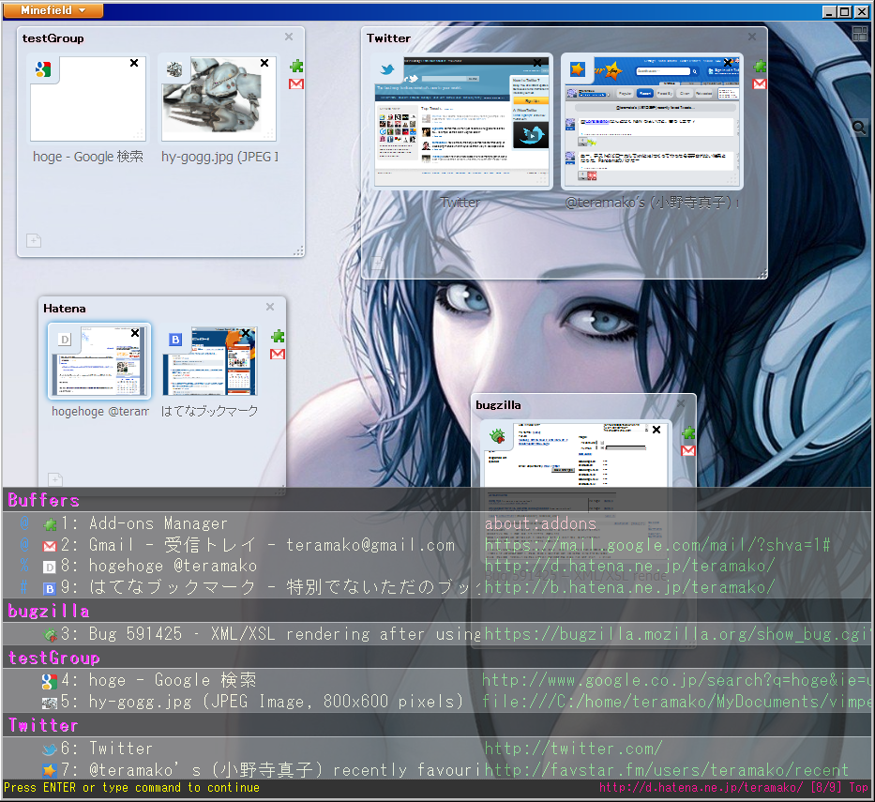Click the http://b.hatena.ne.jp/teramako/ URL
The image size is (875, 802).
pyautogui.click(x=629, y=587)
